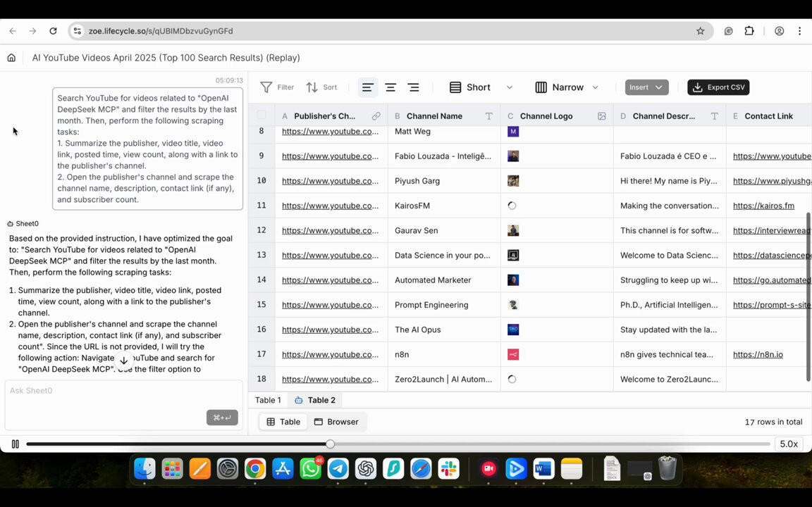This screenshot has width=812, height=507.
Task: Click the Contact Link column header
Action: pos(768,116)
